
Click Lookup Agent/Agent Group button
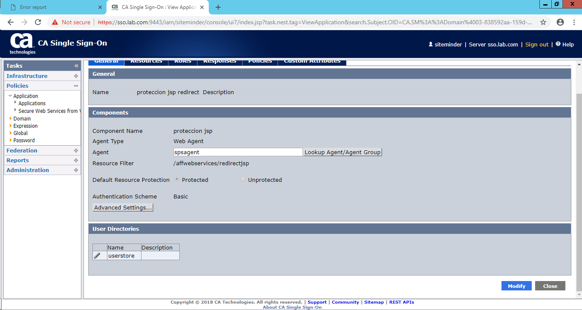pyautogui.click(x=343, y=152)
